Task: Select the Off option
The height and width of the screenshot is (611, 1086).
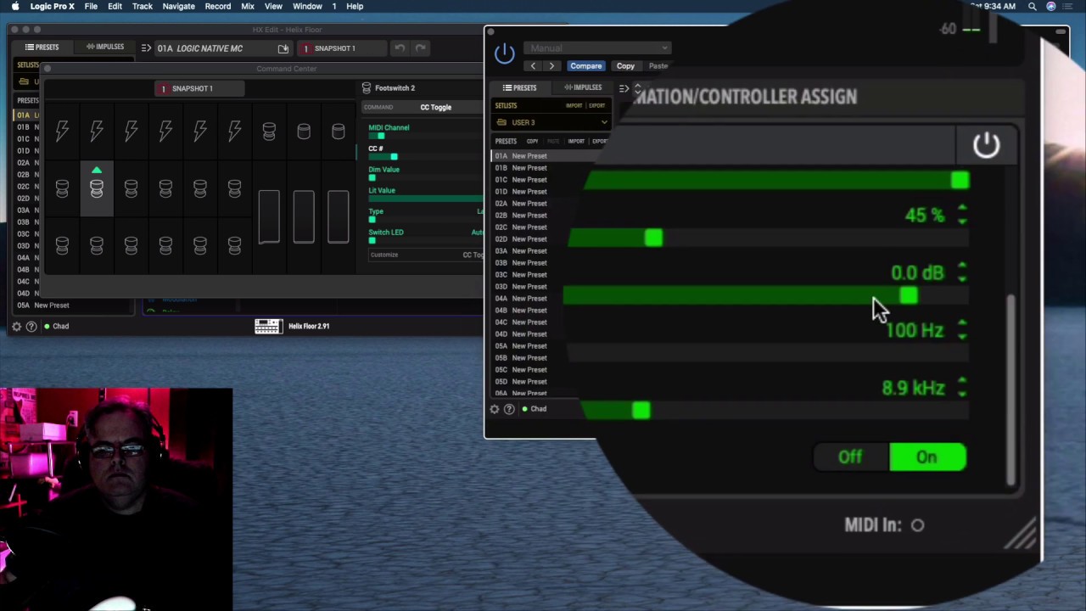Action: [850, 457]
